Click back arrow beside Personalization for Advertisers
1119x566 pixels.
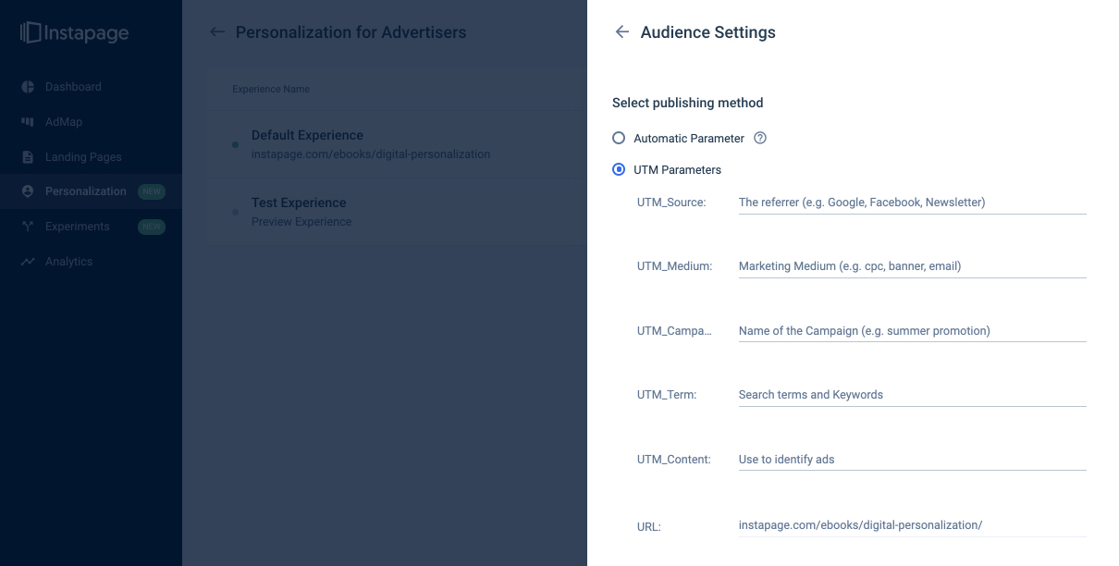point(217,32)
